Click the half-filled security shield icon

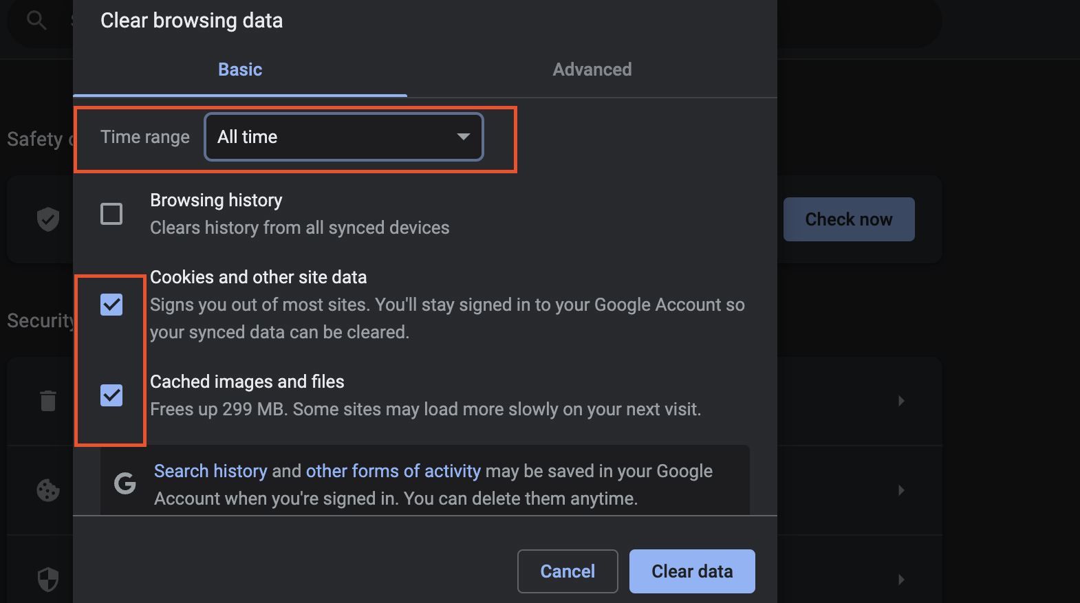click(x=48, y=579)
